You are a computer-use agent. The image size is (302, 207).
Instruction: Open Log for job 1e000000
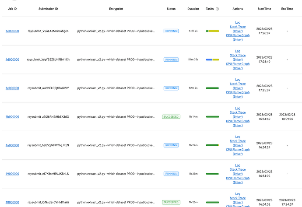coord(238,22)
